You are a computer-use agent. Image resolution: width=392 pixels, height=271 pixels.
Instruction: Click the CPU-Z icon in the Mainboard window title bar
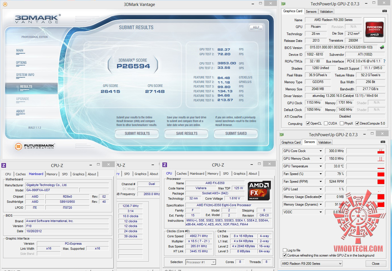tap(4, 165)
